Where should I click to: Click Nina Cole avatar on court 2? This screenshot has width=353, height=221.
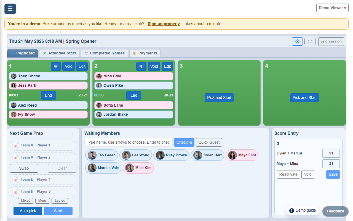(x=99, y=76)
